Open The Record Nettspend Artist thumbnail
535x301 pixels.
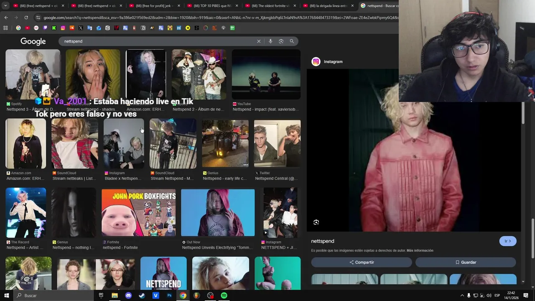25,213
